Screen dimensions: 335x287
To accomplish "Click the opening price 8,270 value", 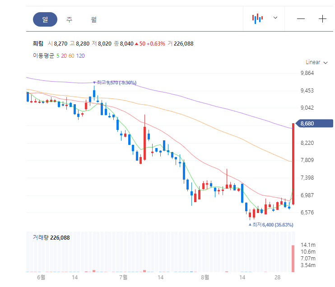I will [60, 44].
